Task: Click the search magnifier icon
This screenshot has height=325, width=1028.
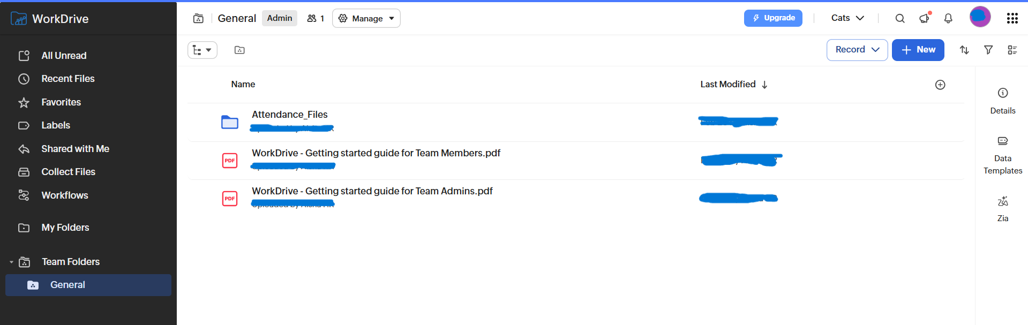Action: pos(900,18)
